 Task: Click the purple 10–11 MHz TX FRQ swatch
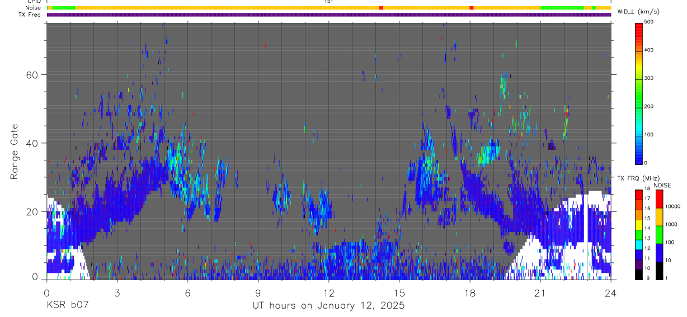click(638, 264)
